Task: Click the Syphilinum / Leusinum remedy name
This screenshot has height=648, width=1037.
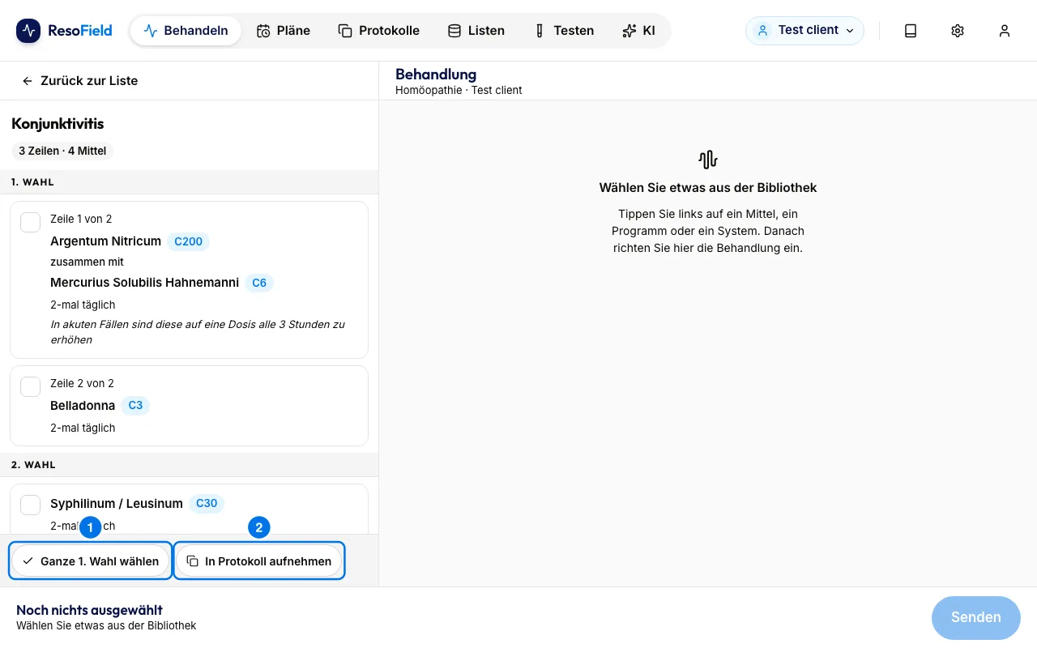Action: point(117,504)
